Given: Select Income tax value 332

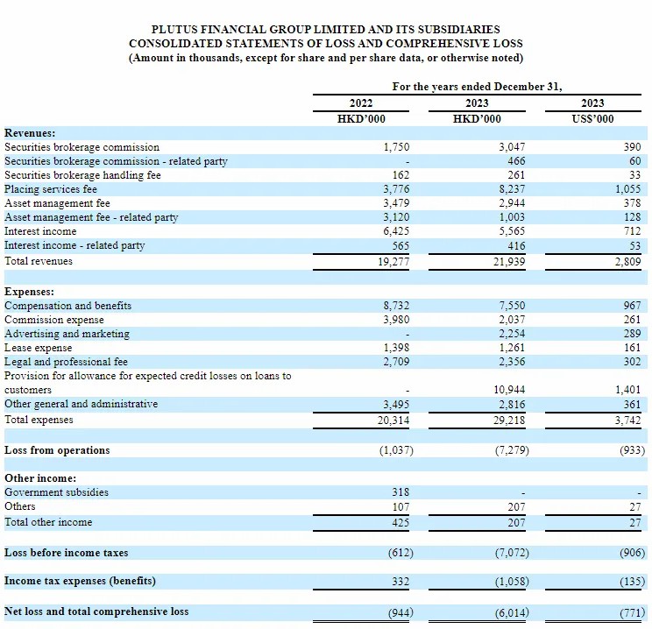Looking at the screenshot, I should pyautogui.click(x=400, y=581).
